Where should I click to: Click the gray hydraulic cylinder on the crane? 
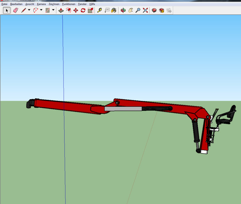click(123, 109)
